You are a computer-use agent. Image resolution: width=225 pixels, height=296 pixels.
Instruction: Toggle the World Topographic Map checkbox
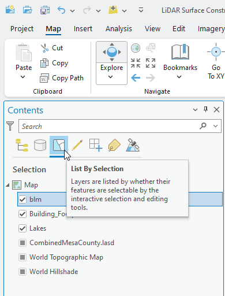coord(22,257)
